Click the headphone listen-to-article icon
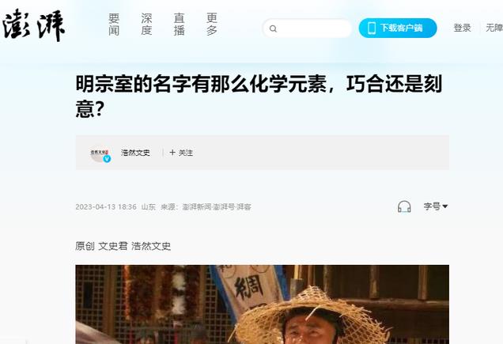 click(x=404, y=206)
